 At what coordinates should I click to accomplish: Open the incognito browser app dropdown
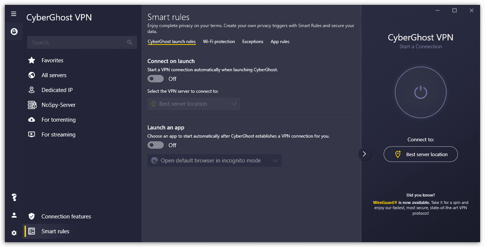[215, 161]
